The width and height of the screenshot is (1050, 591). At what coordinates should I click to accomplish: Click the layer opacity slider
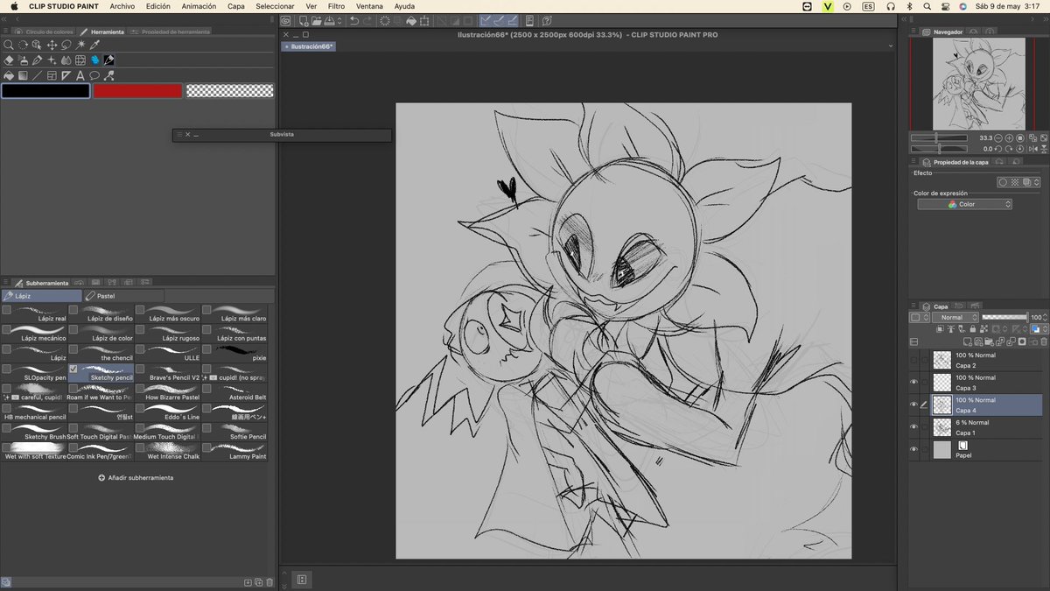click(x=1004, y=317)
